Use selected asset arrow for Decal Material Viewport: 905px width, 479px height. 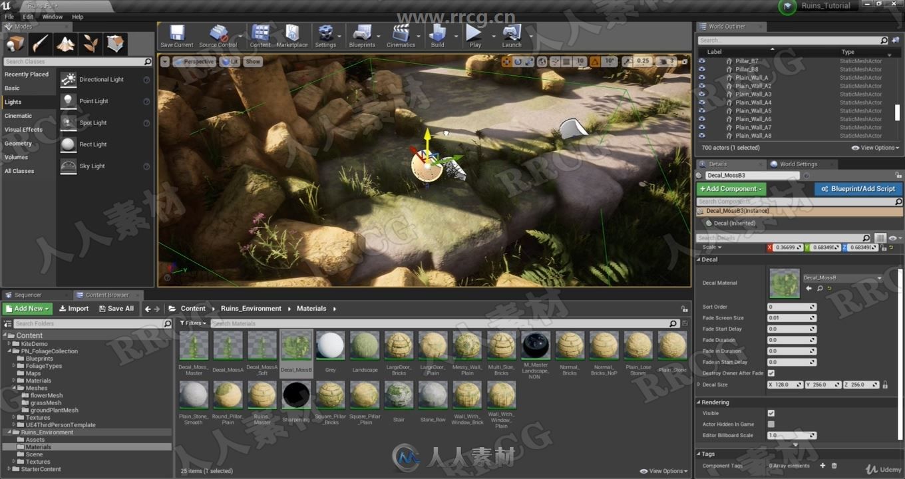[809, 289]
